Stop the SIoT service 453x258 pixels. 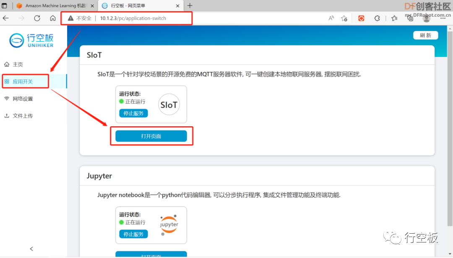click(133, 113)
